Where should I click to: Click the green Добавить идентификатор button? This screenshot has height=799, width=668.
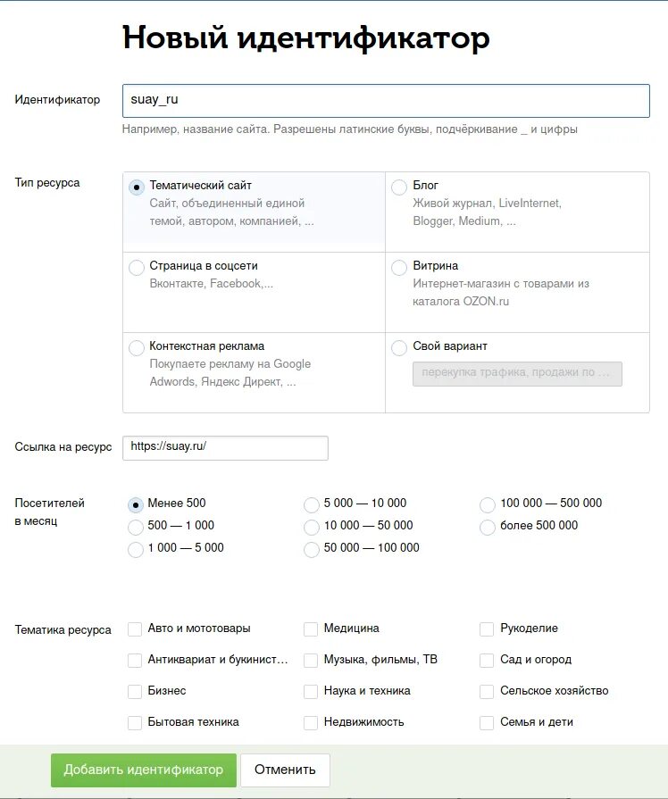click(144, 770)
